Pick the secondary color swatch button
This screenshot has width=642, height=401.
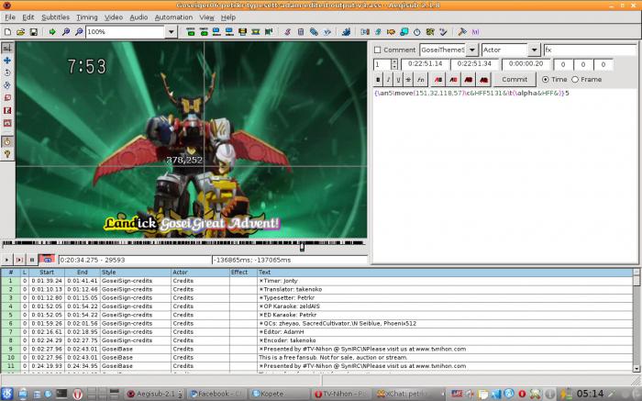tap(453, 80)
